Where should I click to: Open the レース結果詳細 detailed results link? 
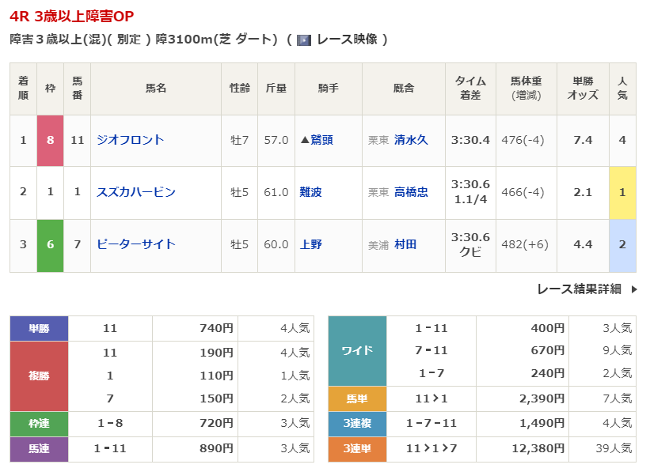579,289
